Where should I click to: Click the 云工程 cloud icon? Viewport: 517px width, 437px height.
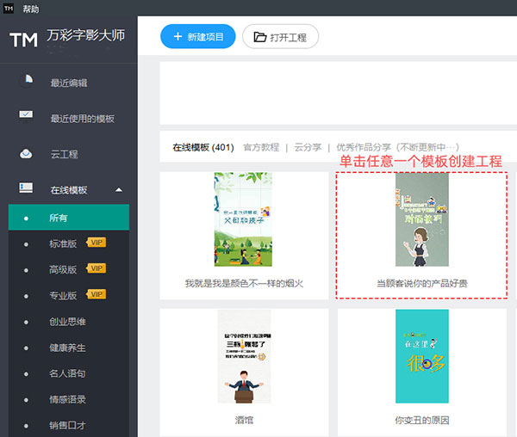coord(27,154)
